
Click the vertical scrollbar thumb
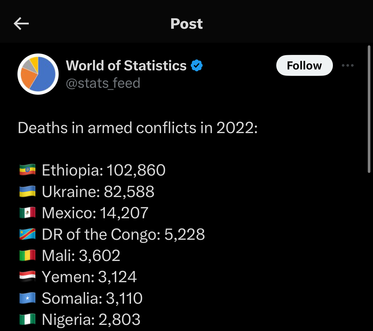(x=369, y=109)
